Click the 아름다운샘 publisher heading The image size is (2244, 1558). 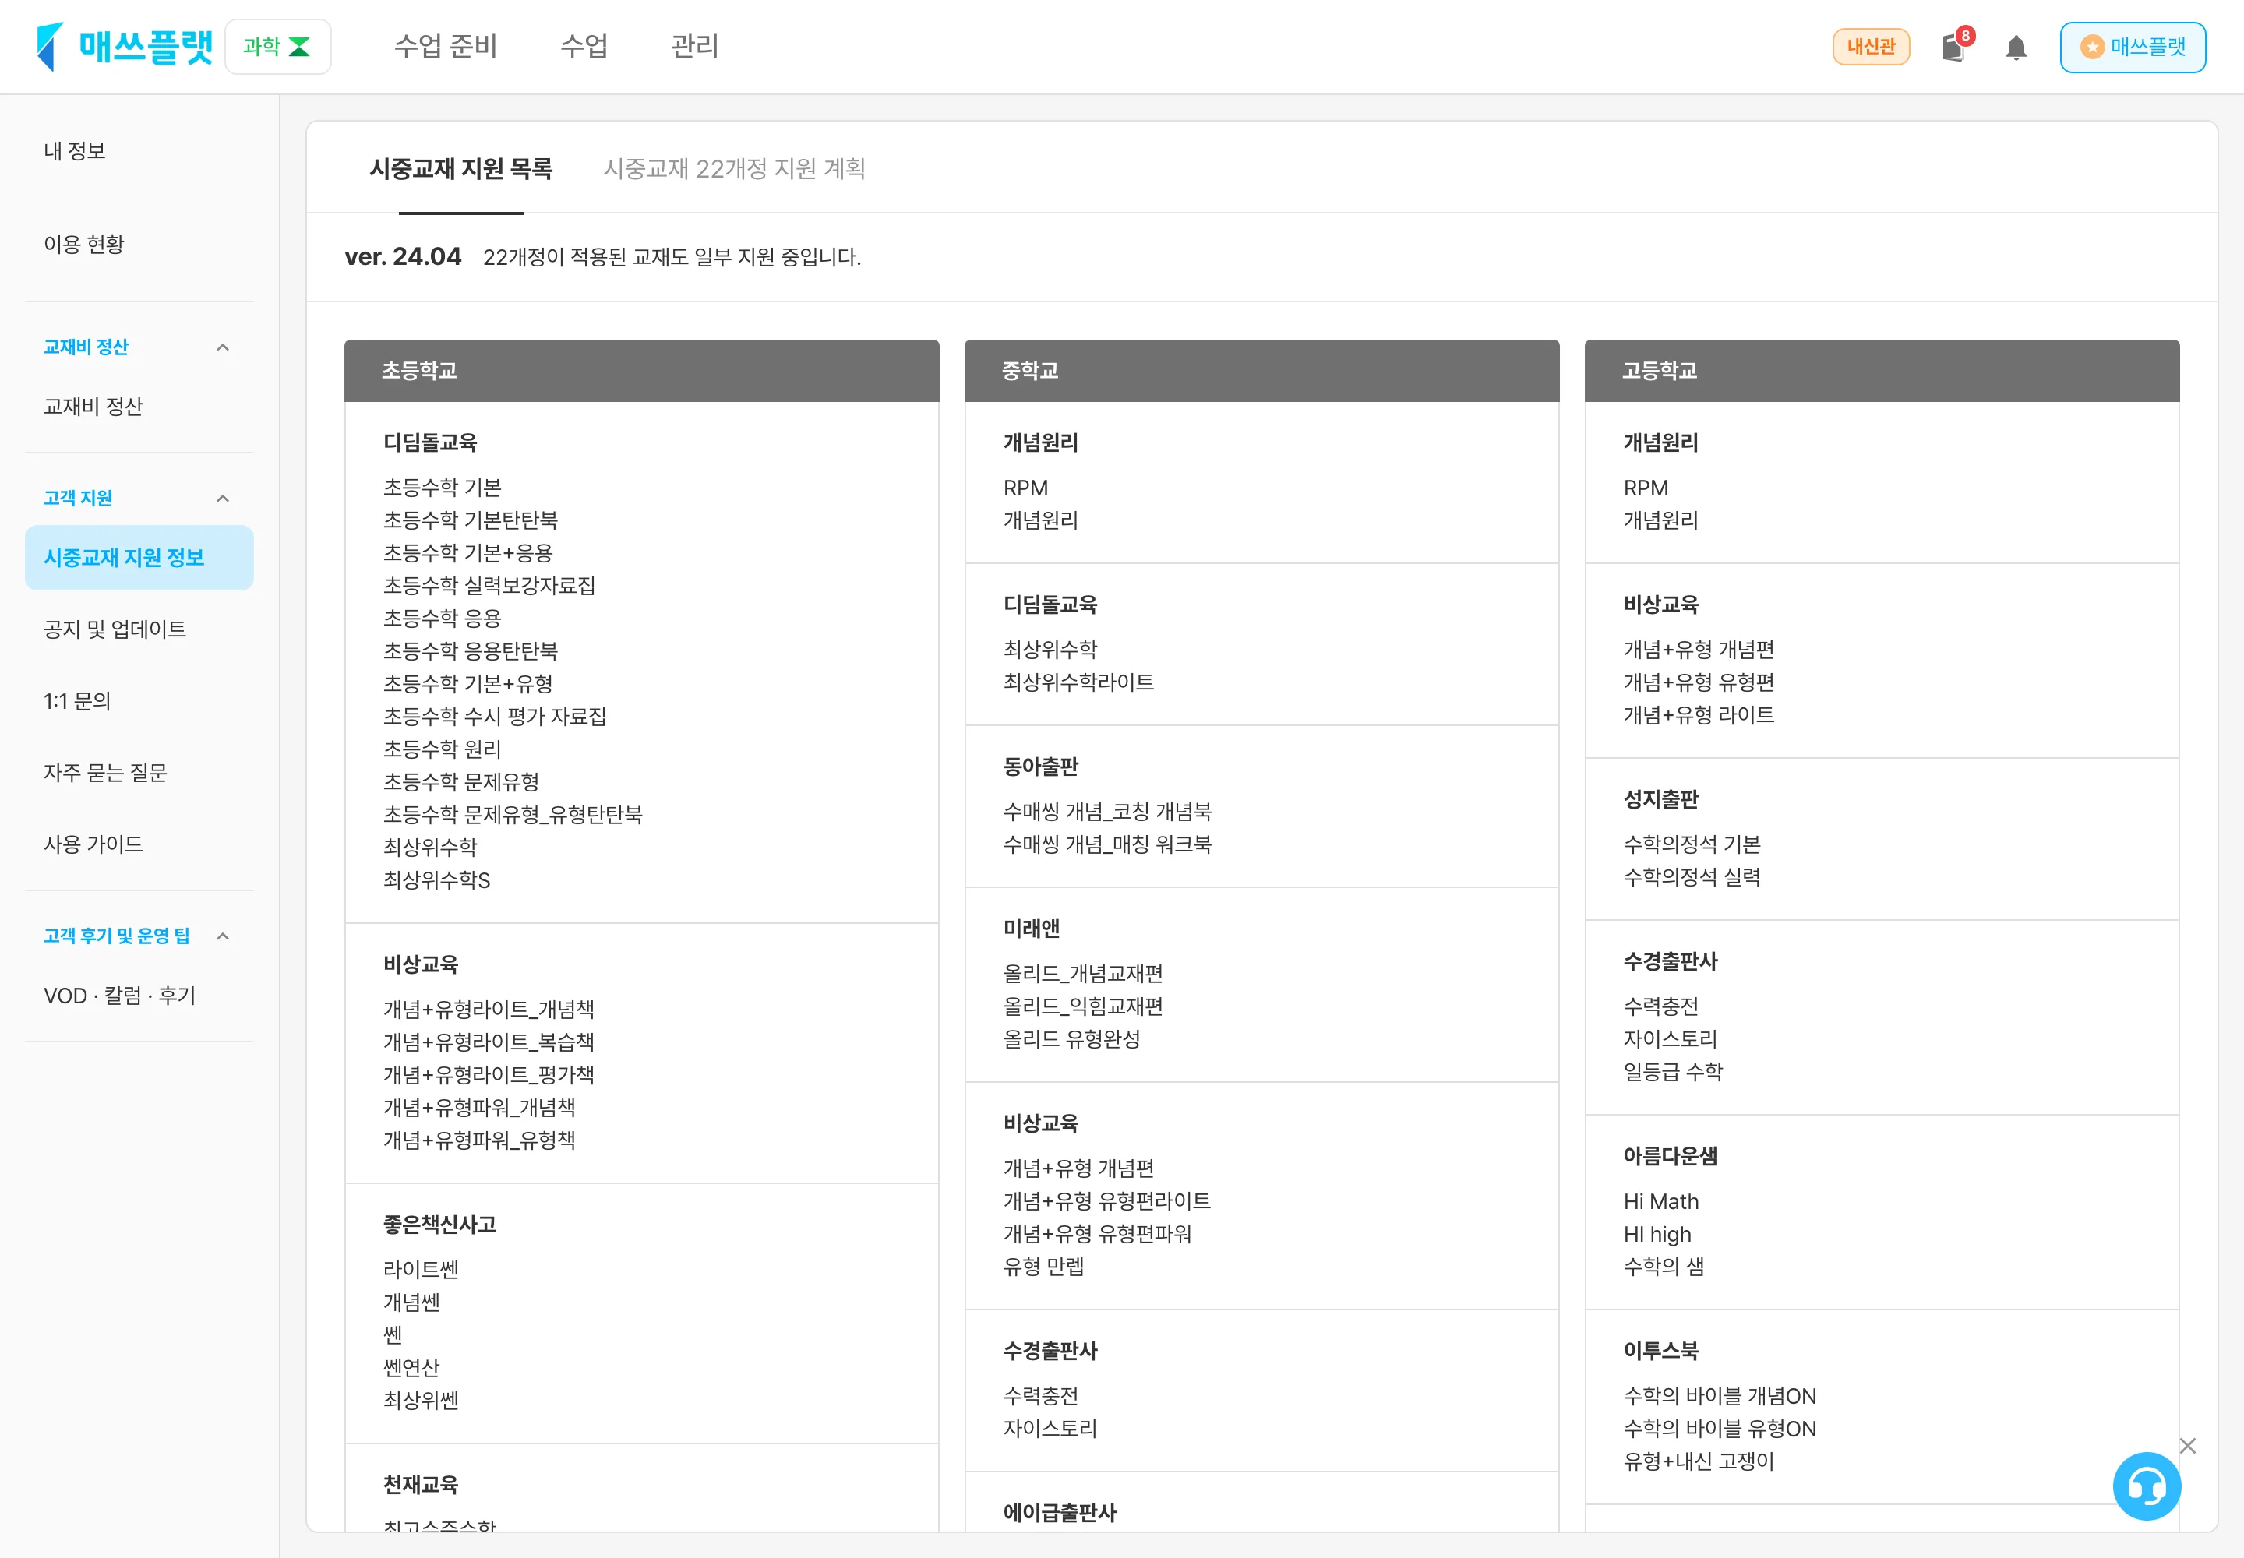(x=1671, y=1156)
